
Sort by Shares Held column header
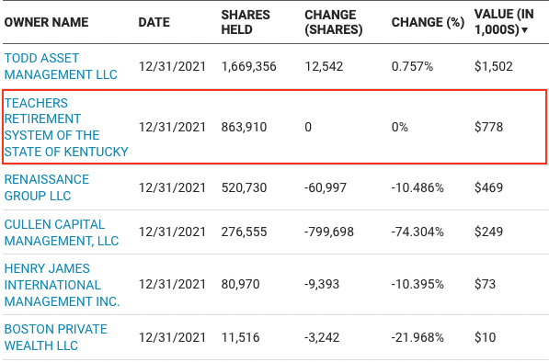(x=246, y=22)
